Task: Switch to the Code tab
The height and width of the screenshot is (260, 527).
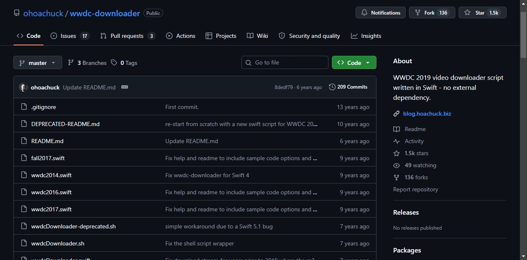Action: click(x=28, y=36)
